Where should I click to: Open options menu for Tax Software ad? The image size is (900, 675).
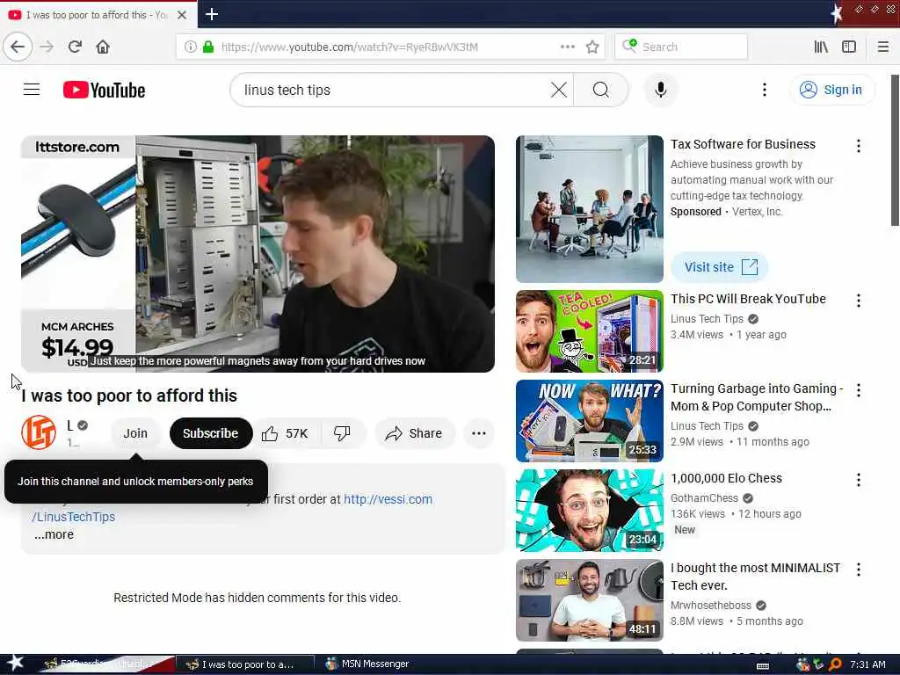coord(858,146)
